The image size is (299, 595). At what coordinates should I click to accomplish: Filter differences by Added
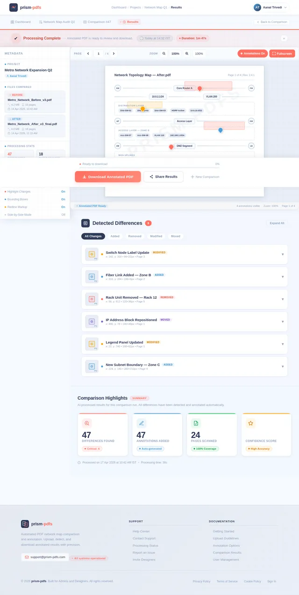[x=115, y=237]
